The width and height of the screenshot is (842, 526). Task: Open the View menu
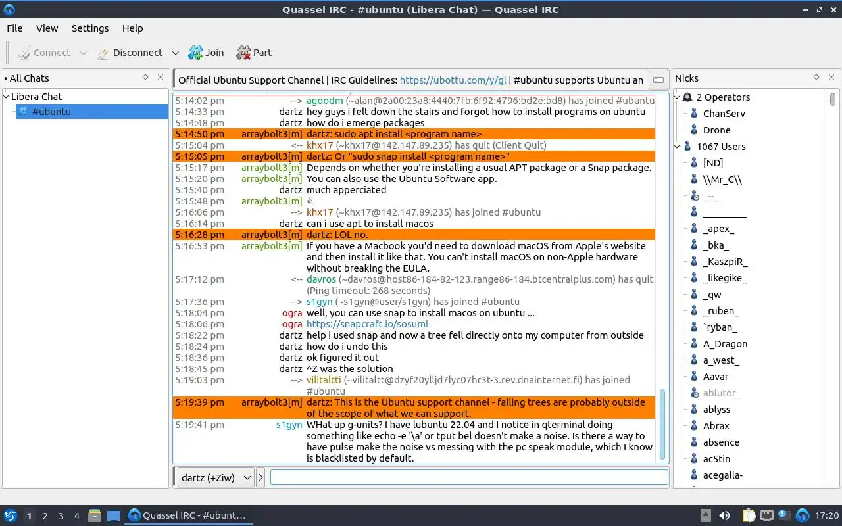47,28
